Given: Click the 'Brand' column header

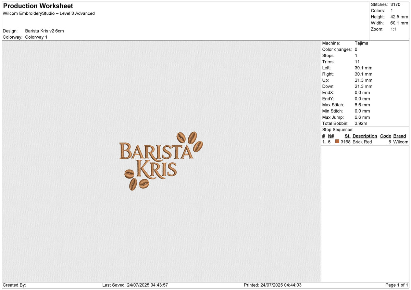Looking at the screenshot, I should click(x=400, y=136).
